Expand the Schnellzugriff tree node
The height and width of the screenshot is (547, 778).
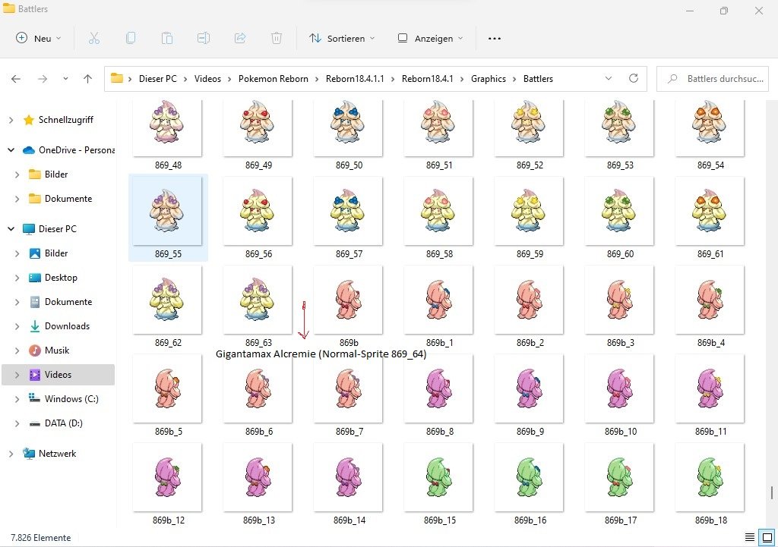[x=11, y=120]
